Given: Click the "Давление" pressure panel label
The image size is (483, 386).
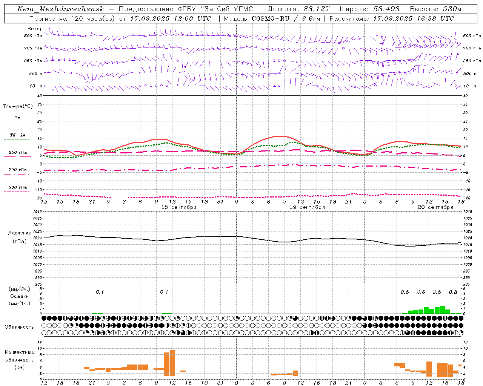Looking at the screenshot, I should coord(20,233).
